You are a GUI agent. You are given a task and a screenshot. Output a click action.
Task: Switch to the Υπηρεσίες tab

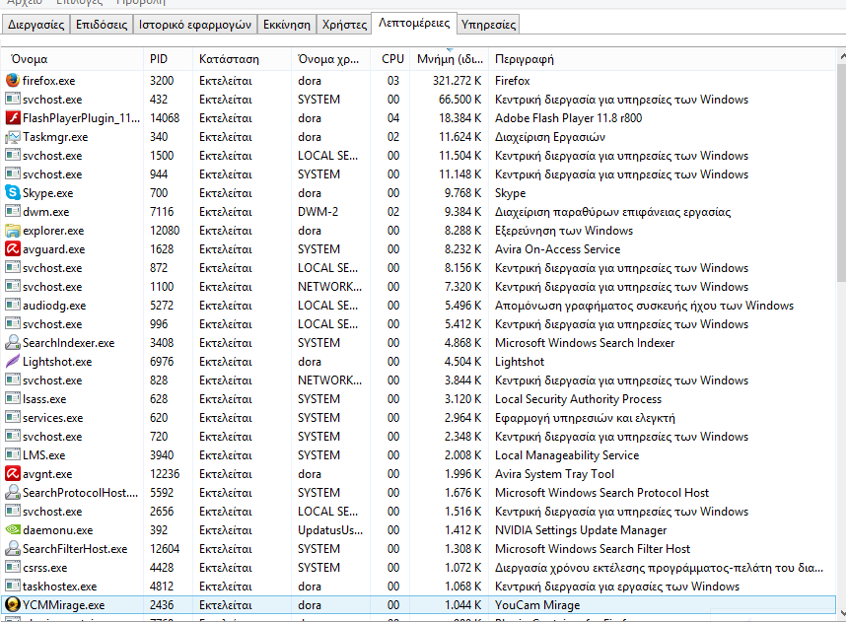(488, 25)
